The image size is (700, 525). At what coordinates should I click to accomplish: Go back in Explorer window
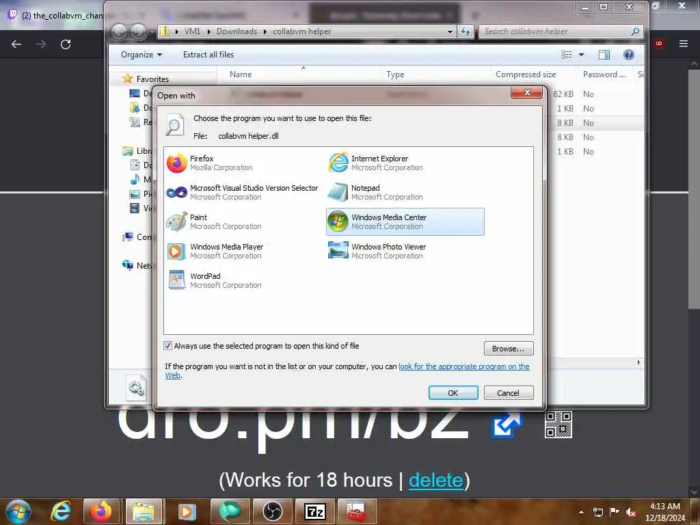pyautogui.click(x=119, y=31)
